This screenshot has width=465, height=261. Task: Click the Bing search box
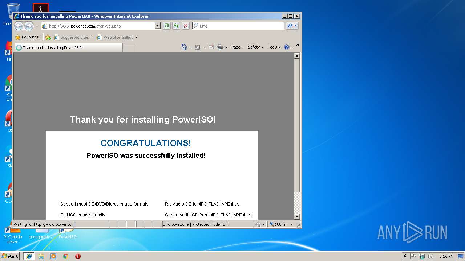tap(238, 26)
